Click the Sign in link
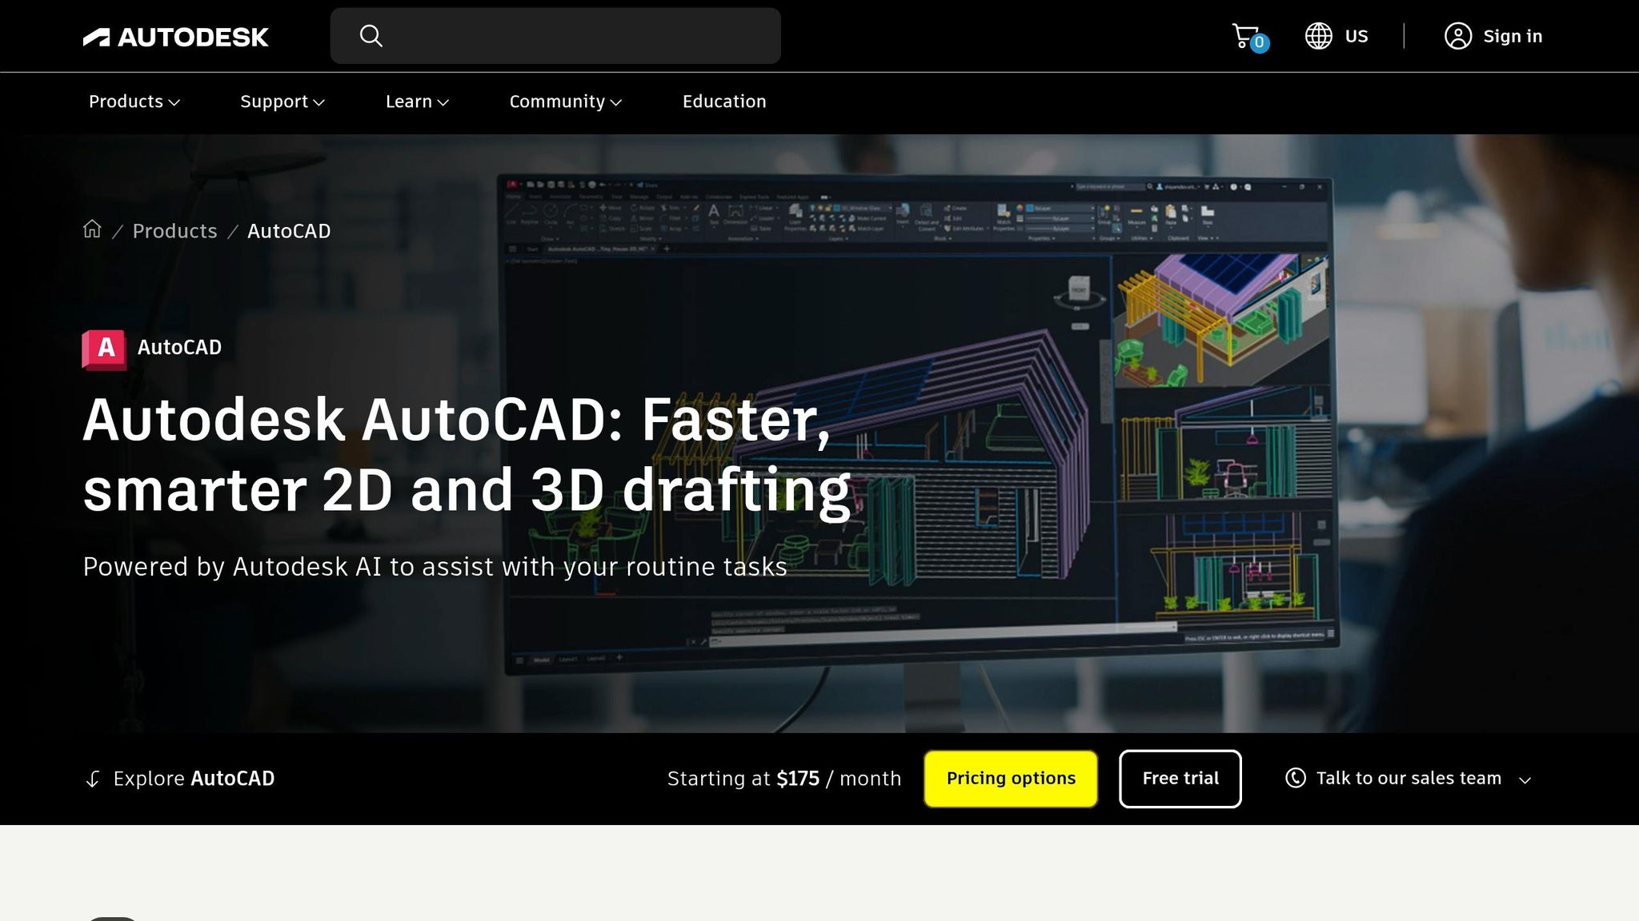 point(1513,36)
